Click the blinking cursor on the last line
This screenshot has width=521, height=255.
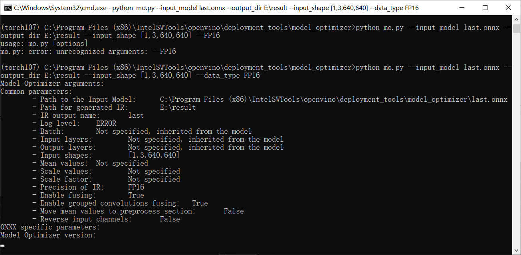[x=3, y=245]
